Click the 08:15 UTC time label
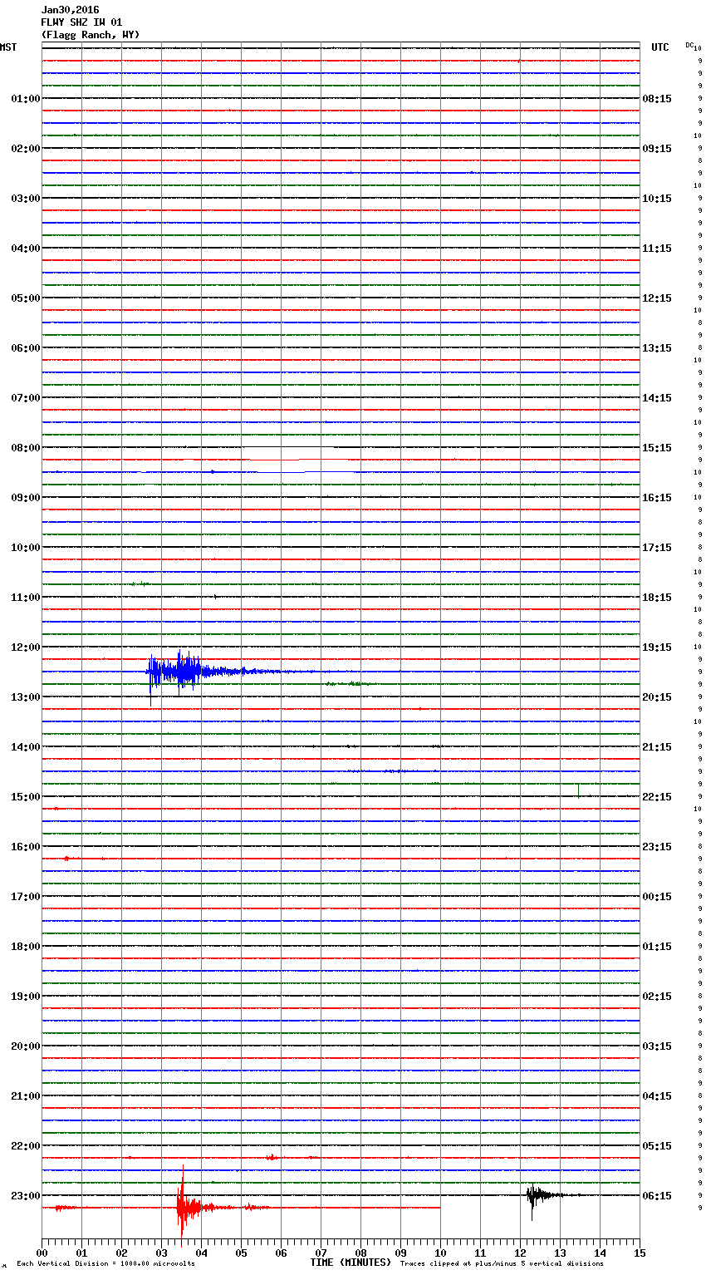 point(657,99)
